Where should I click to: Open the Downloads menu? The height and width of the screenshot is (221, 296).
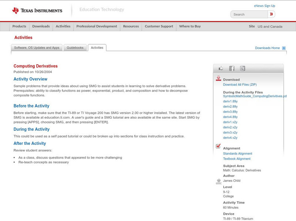(x=41, y=26)
